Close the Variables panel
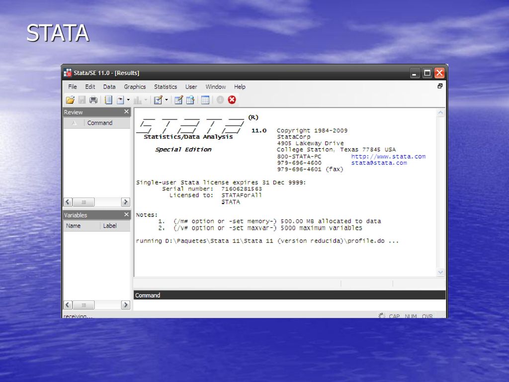Viewport: 509px width, 382px height. (x=127, y=215)
